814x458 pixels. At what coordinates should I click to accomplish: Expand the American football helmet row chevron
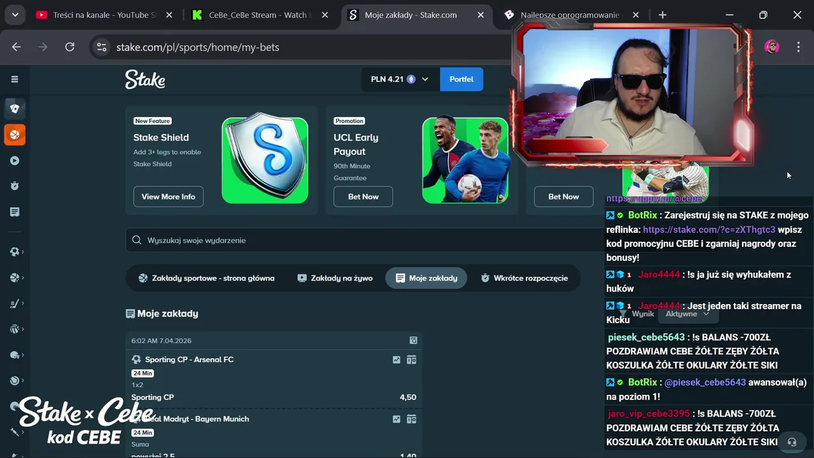[23, 356]
